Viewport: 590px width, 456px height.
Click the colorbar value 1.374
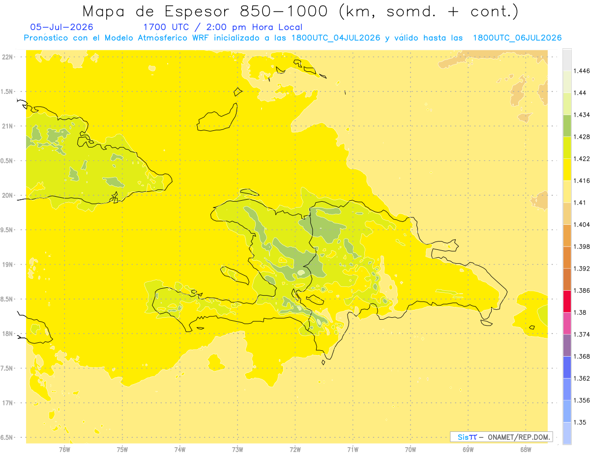pyautogui.click(x=582, y=334)
